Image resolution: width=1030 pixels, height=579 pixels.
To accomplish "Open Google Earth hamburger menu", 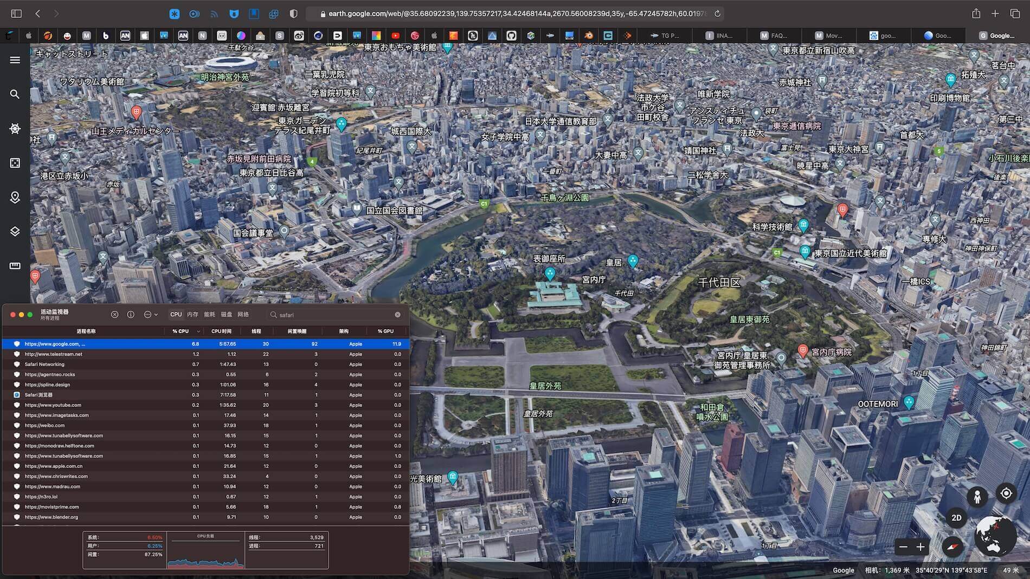I will point(15,60).
